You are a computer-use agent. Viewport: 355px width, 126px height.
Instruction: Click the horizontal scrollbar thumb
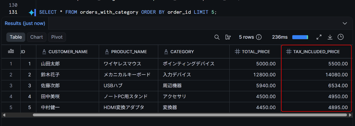(x=190, y=115)
